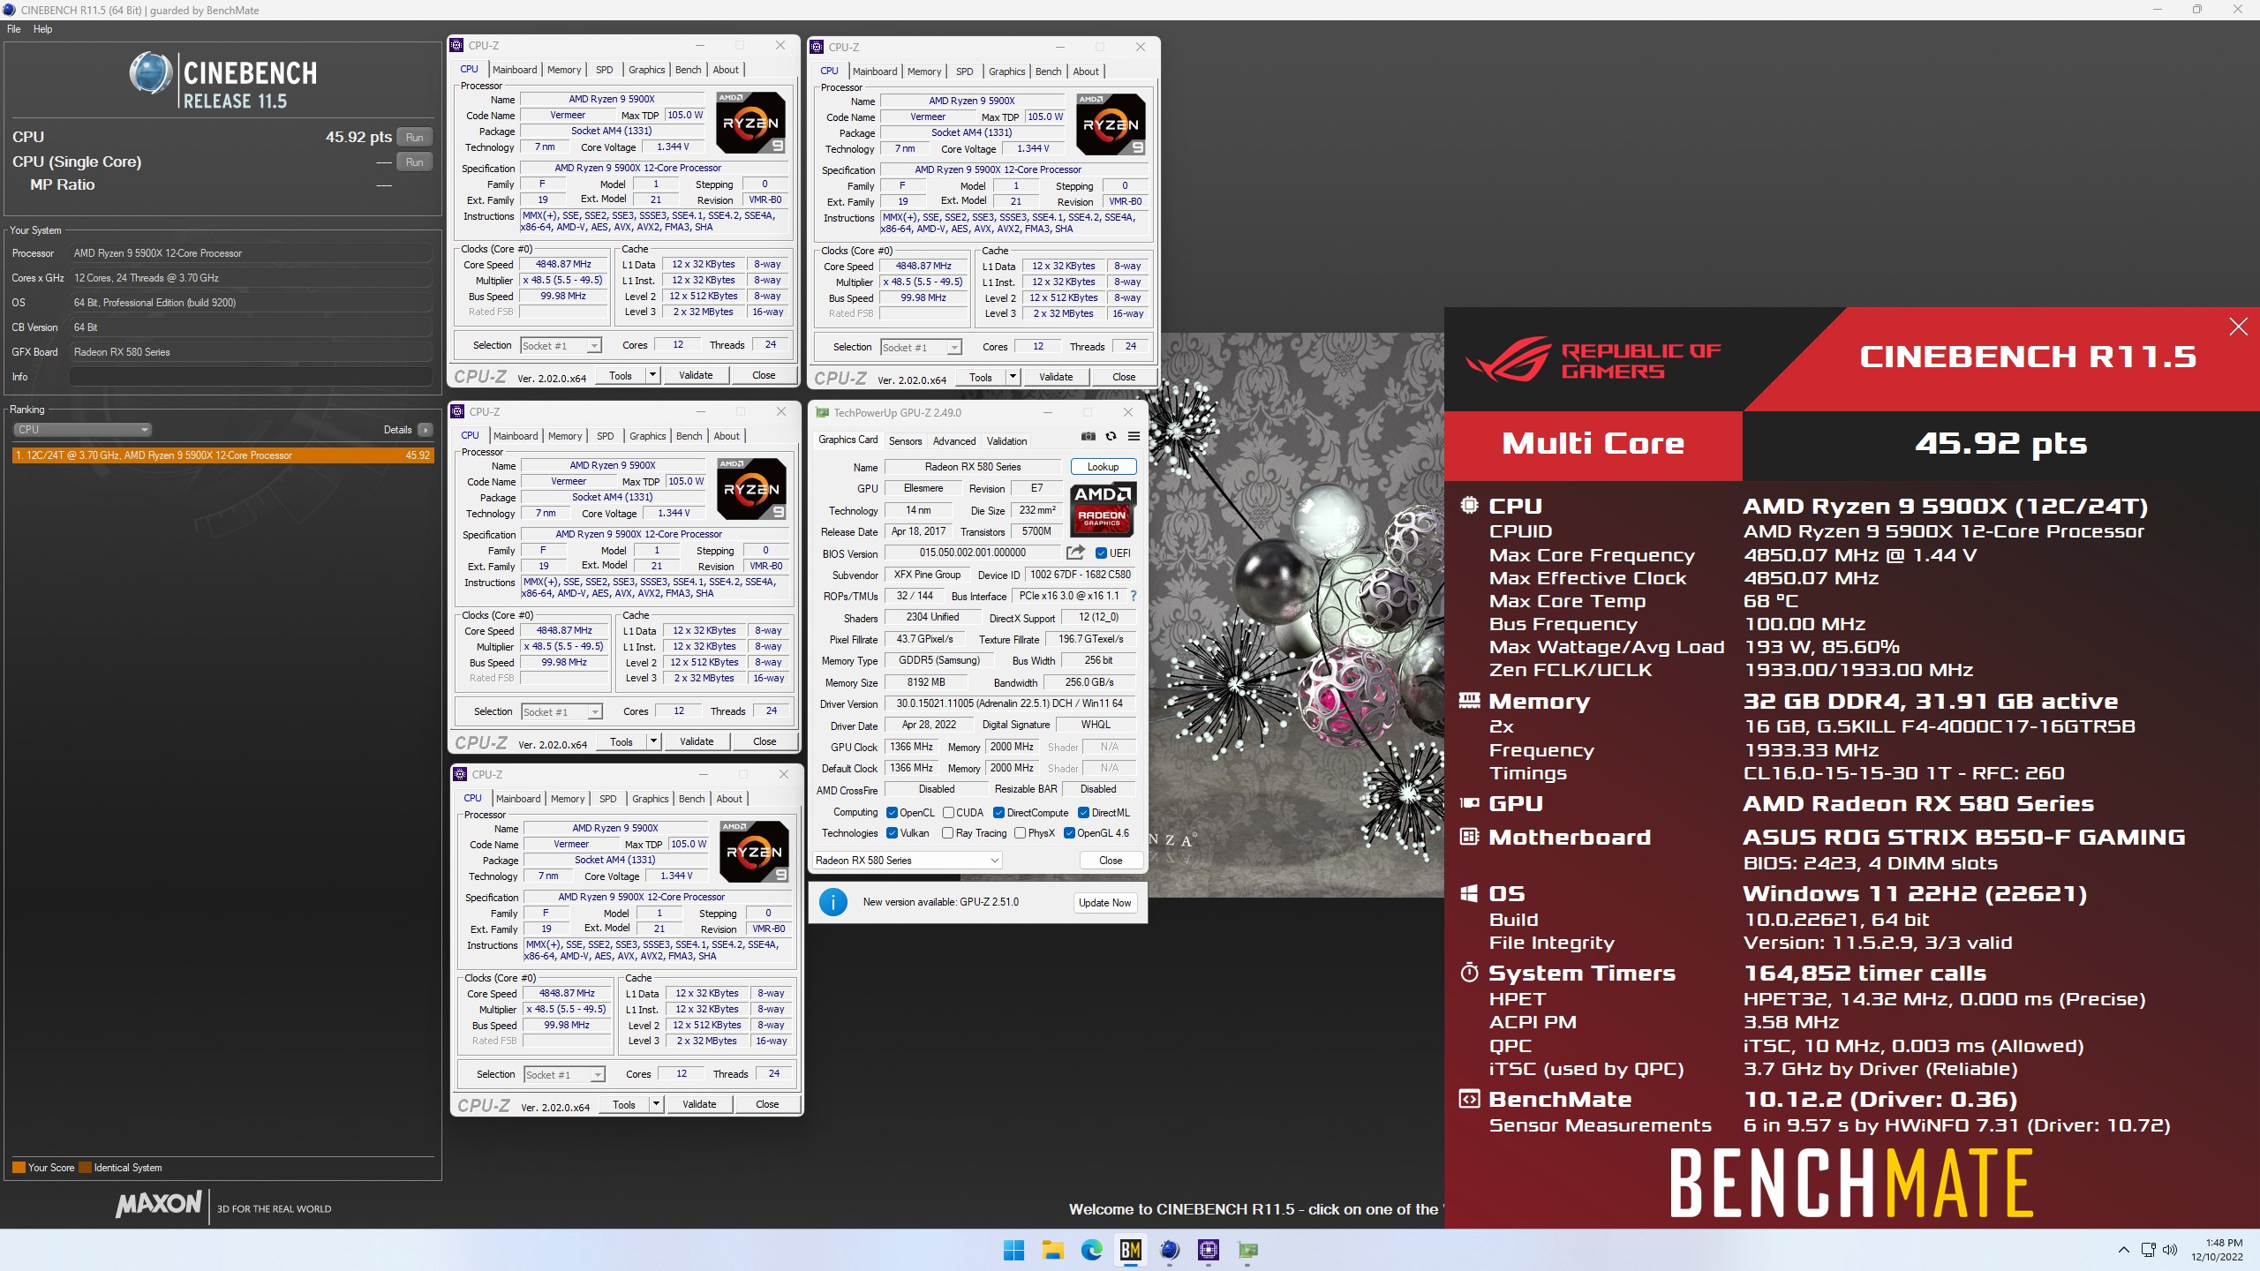Open Socket #1 selection in middle CPU-Z
The height and width of the screenshot is (1271, 2260).
click(561, 712)
